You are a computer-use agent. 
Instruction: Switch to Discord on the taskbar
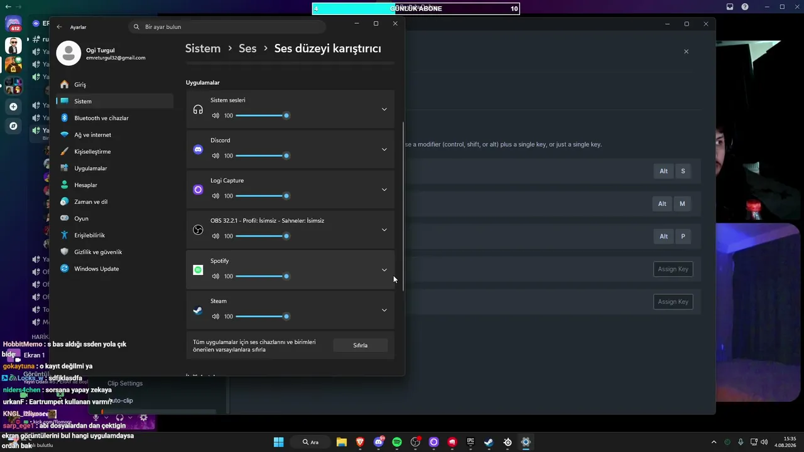click(379, 442)
